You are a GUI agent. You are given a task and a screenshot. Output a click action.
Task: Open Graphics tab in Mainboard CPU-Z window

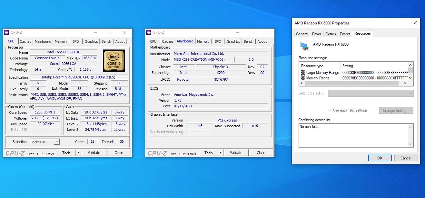233,41
